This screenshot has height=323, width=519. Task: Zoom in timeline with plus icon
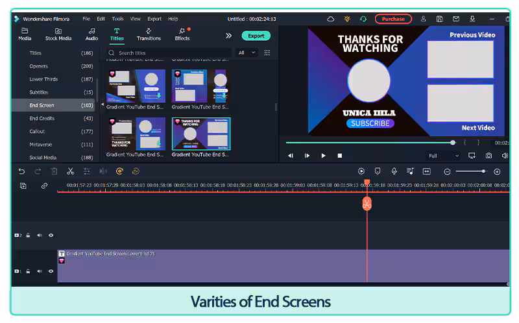pyautogui.click(x=497, y=171)
